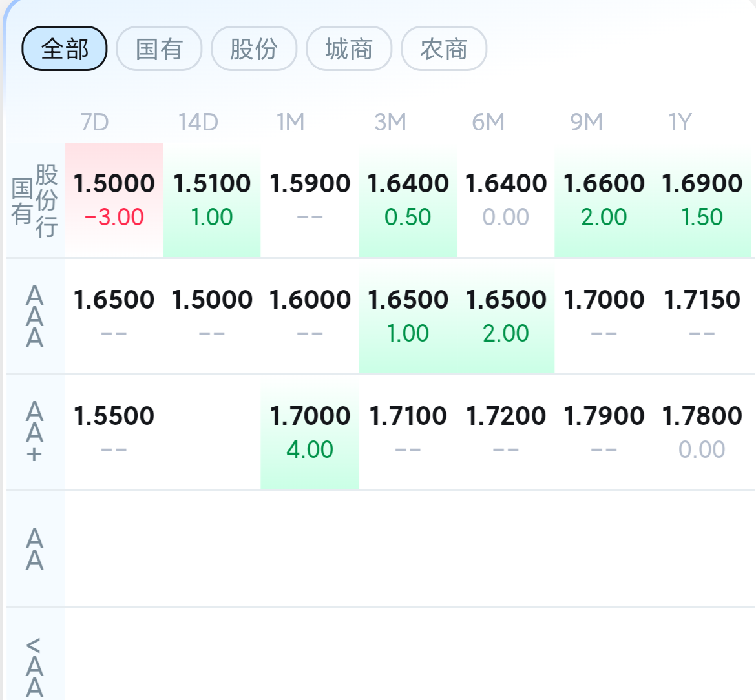Viewport: 756px width, 700px height.
Task: Open the 国有股份行 14D cell showing 1.5100
Action: coord(212,200)
